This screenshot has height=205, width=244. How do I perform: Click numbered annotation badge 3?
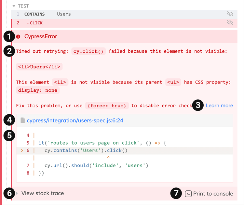[x=198, y=105]
